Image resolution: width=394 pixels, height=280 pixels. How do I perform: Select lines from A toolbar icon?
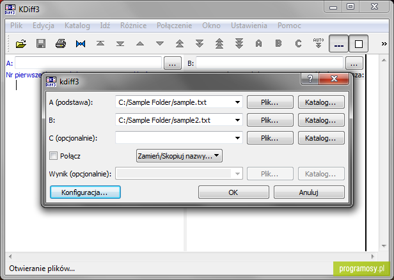[259, 43]
